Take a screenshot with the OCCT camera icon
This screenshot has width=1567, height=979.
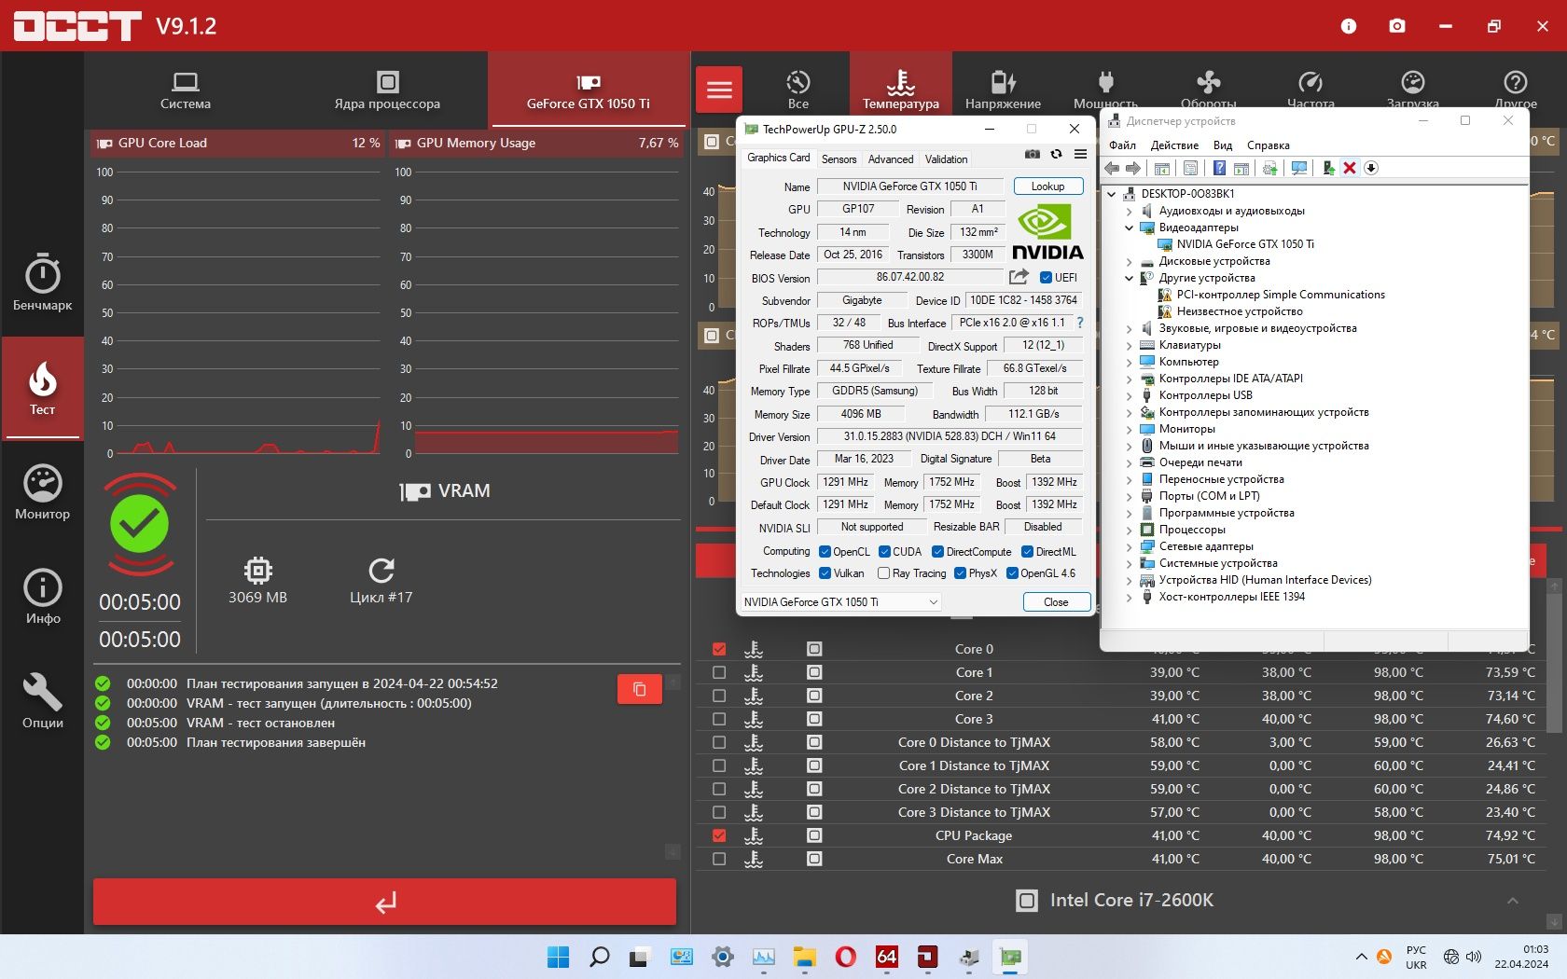[1397, 26]
